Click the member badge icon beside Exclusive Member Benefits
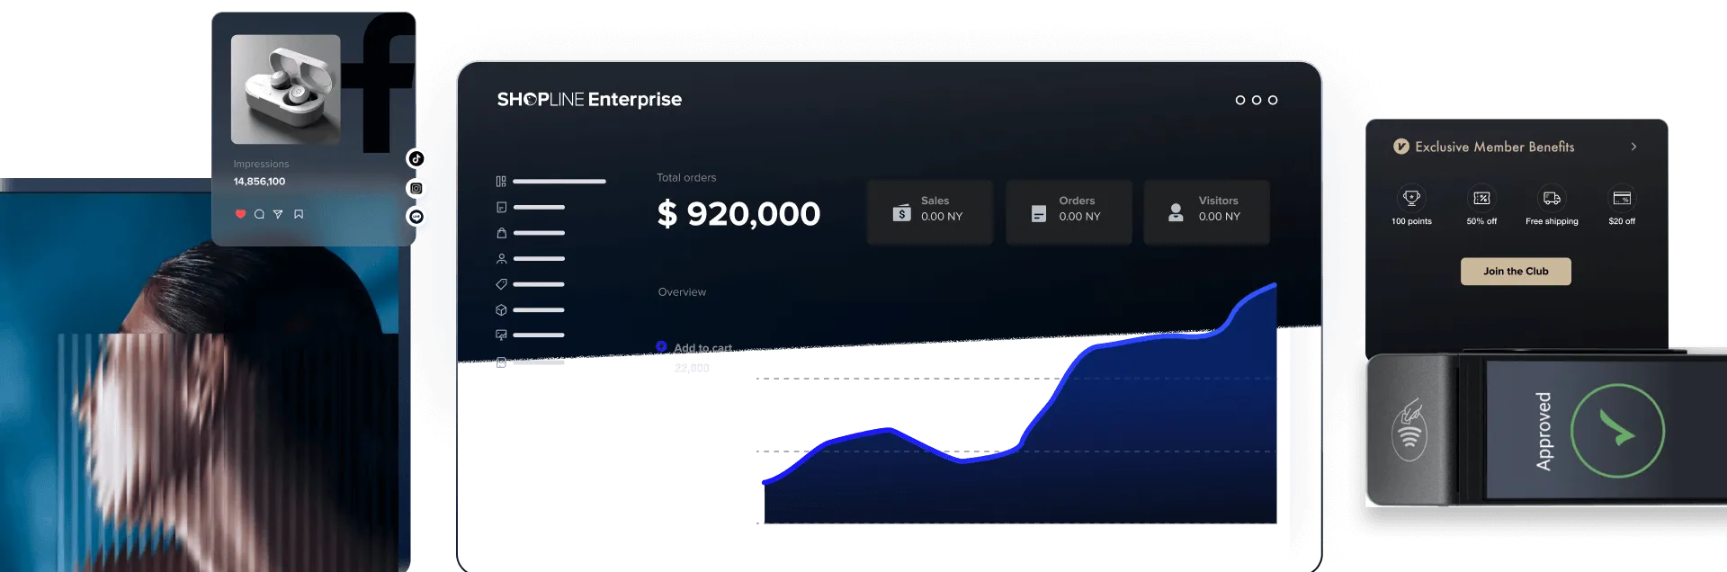The height and width of the screenshot is (572, 1727). click(x=1401, y=147)
